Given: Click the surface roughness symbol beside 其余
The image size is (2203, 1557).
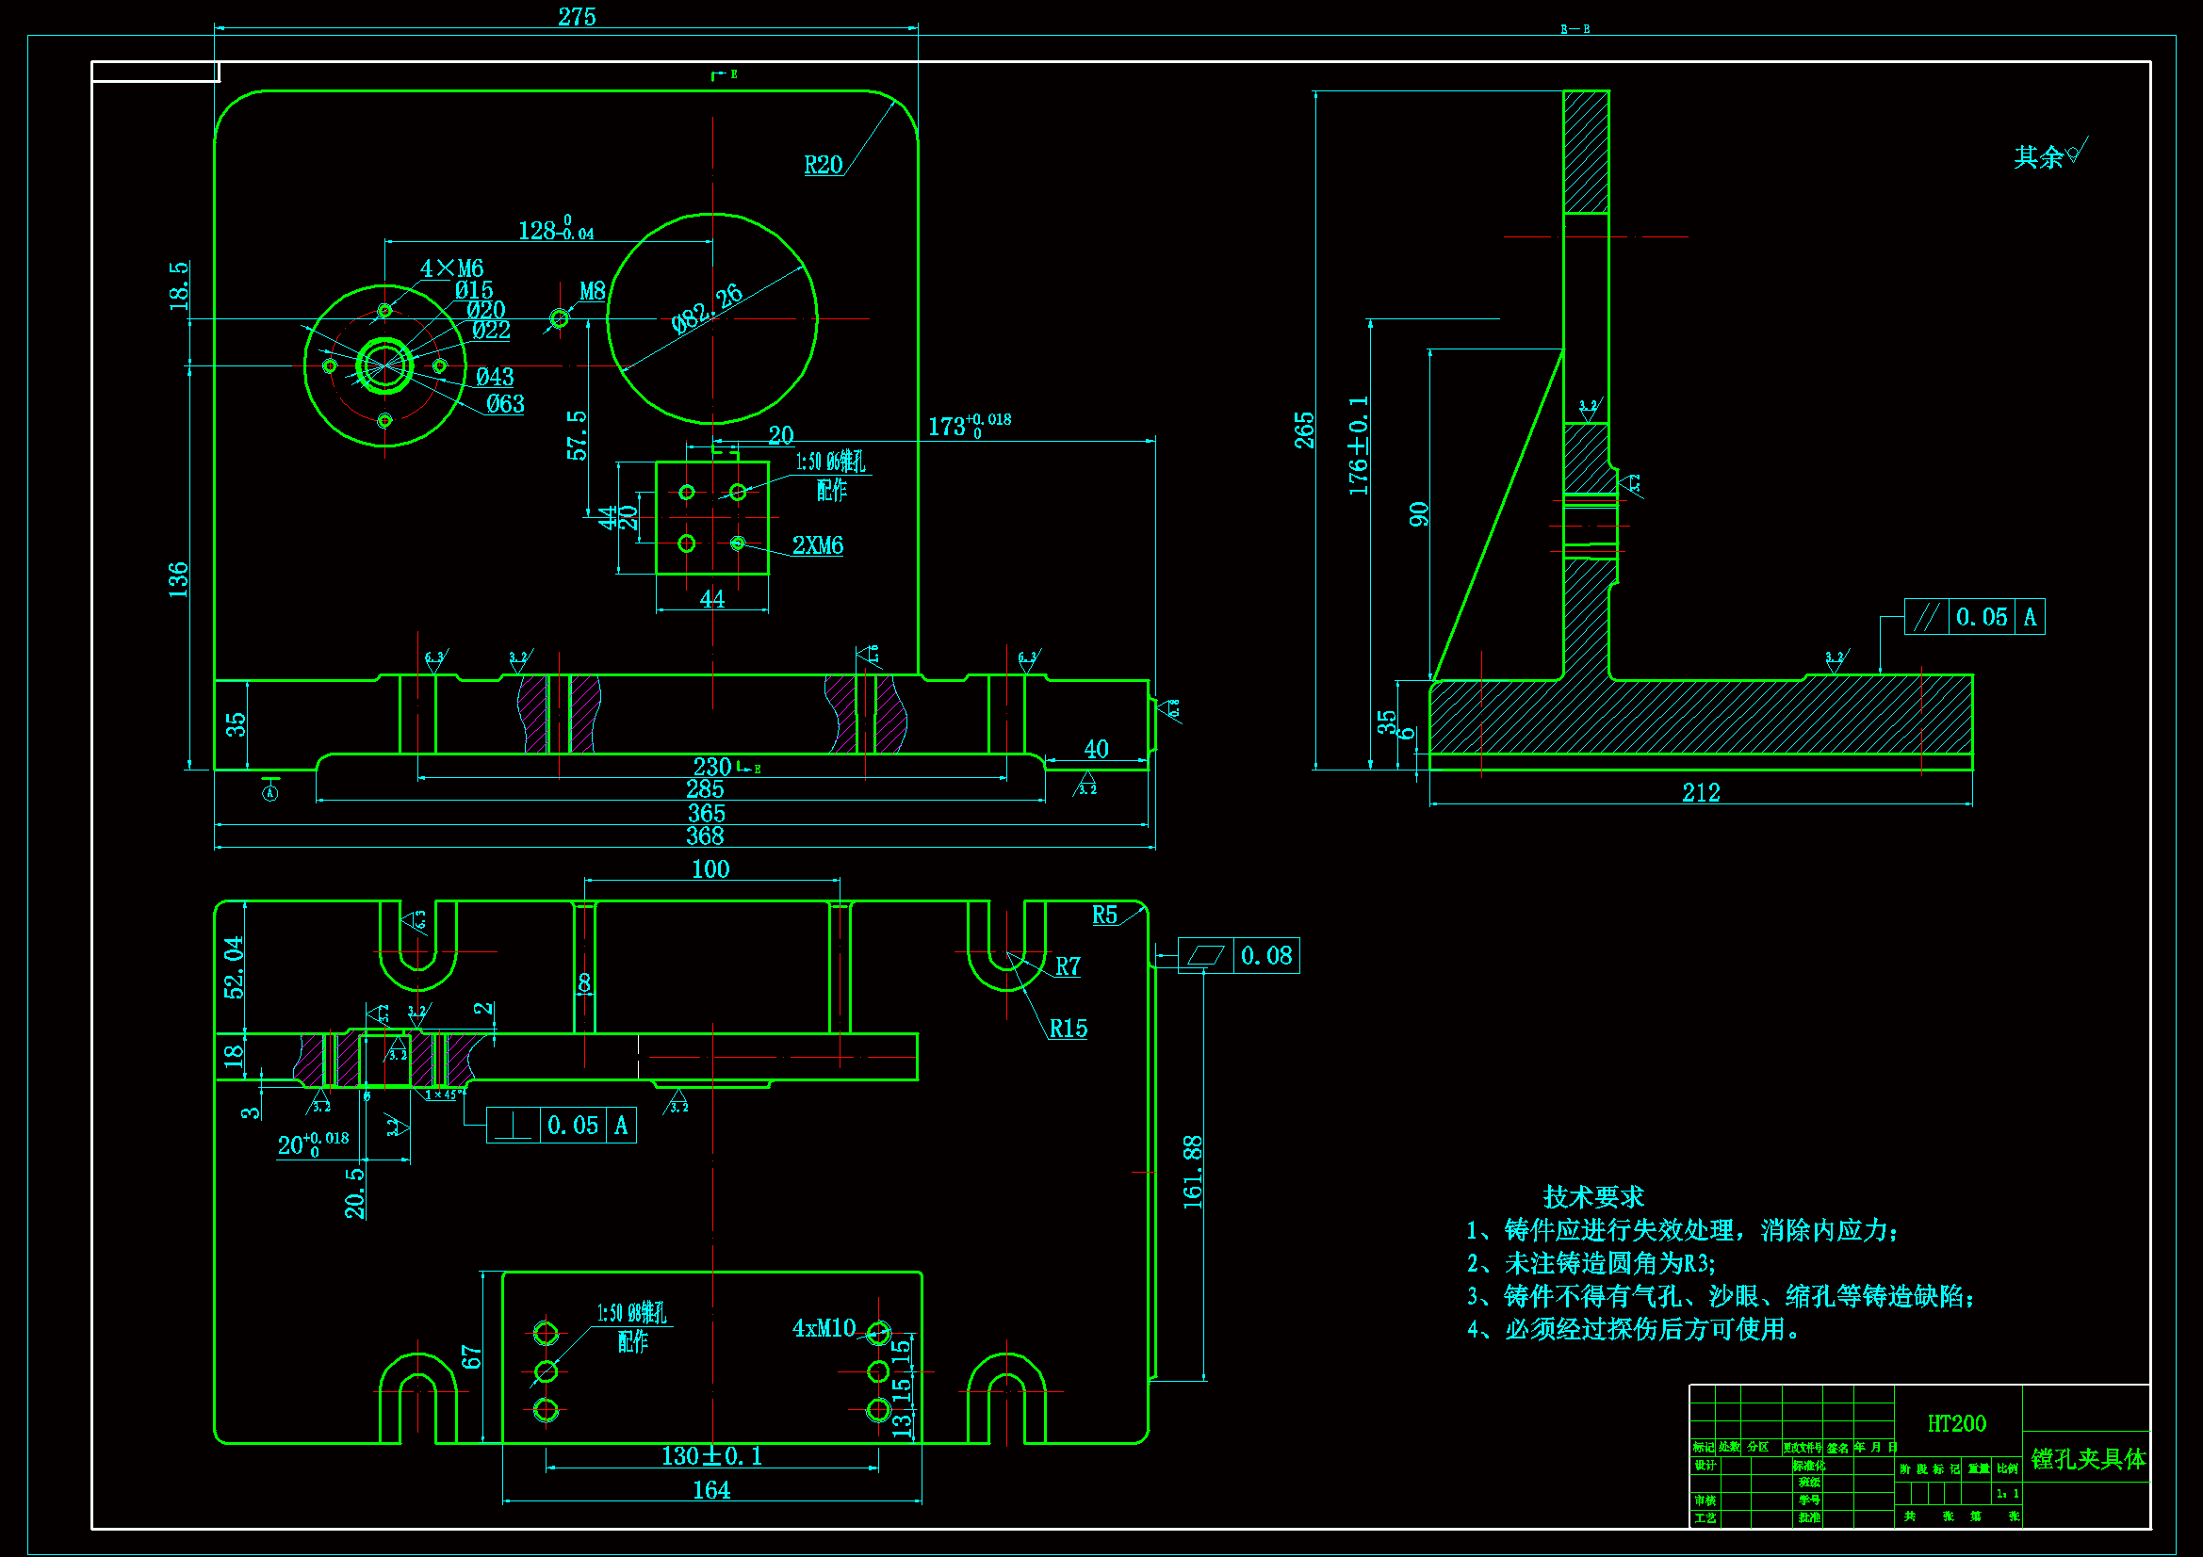Looking at the screenshot, I should coord(2076,154).
